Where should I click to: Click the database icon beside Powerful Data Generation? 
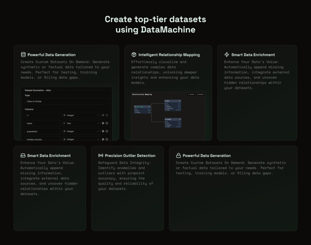[23, 55]
